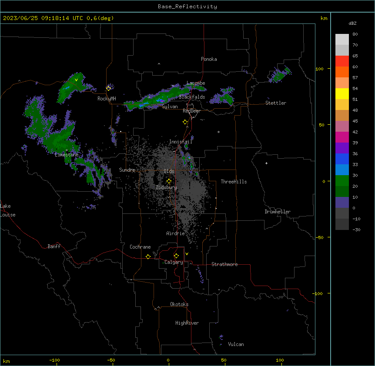Select the Olds town label

tap(169, 171)
